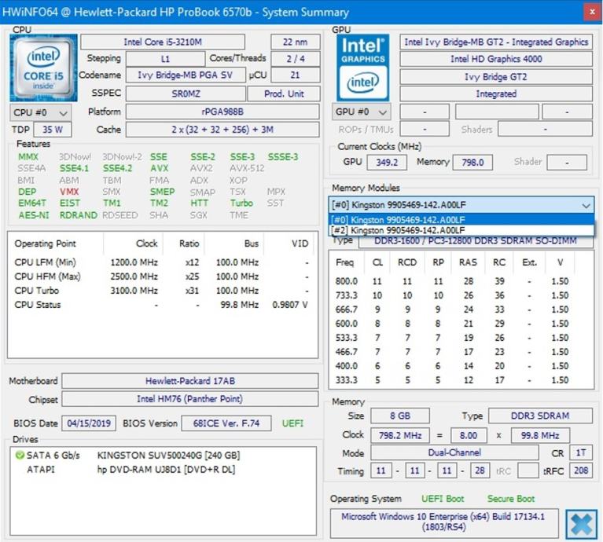Select the hp DVD-RAM UJ8D1 drive entry
603x542 pixels.
coord(165,470)
